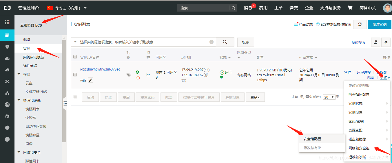
Task: Click the orange Ubuntu OS icon
Action: coord(138,78)
